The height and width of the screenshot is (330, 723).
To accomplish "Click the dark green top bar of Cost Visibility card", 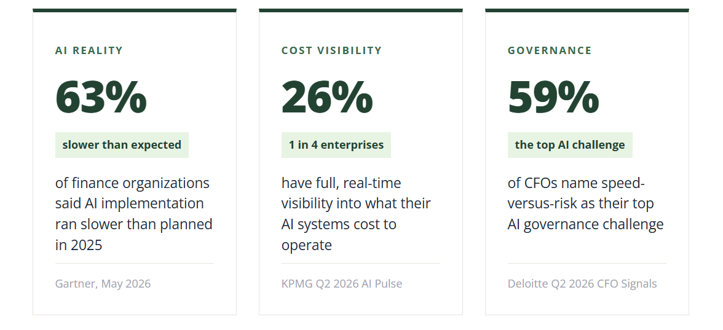I will point(360,10).
